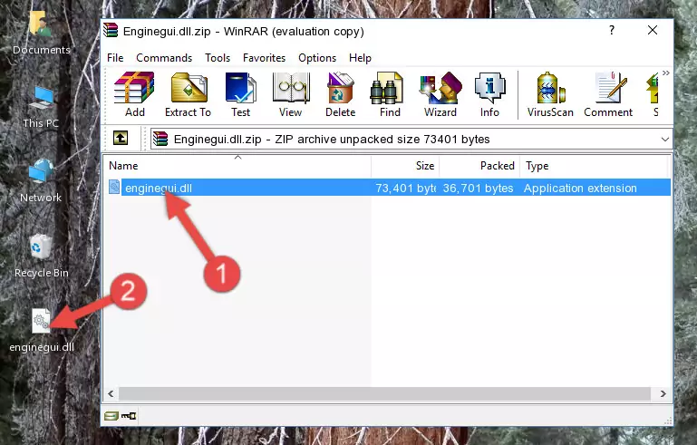
Task: Click the Delete toolbar icon
Action: point(340,94)
